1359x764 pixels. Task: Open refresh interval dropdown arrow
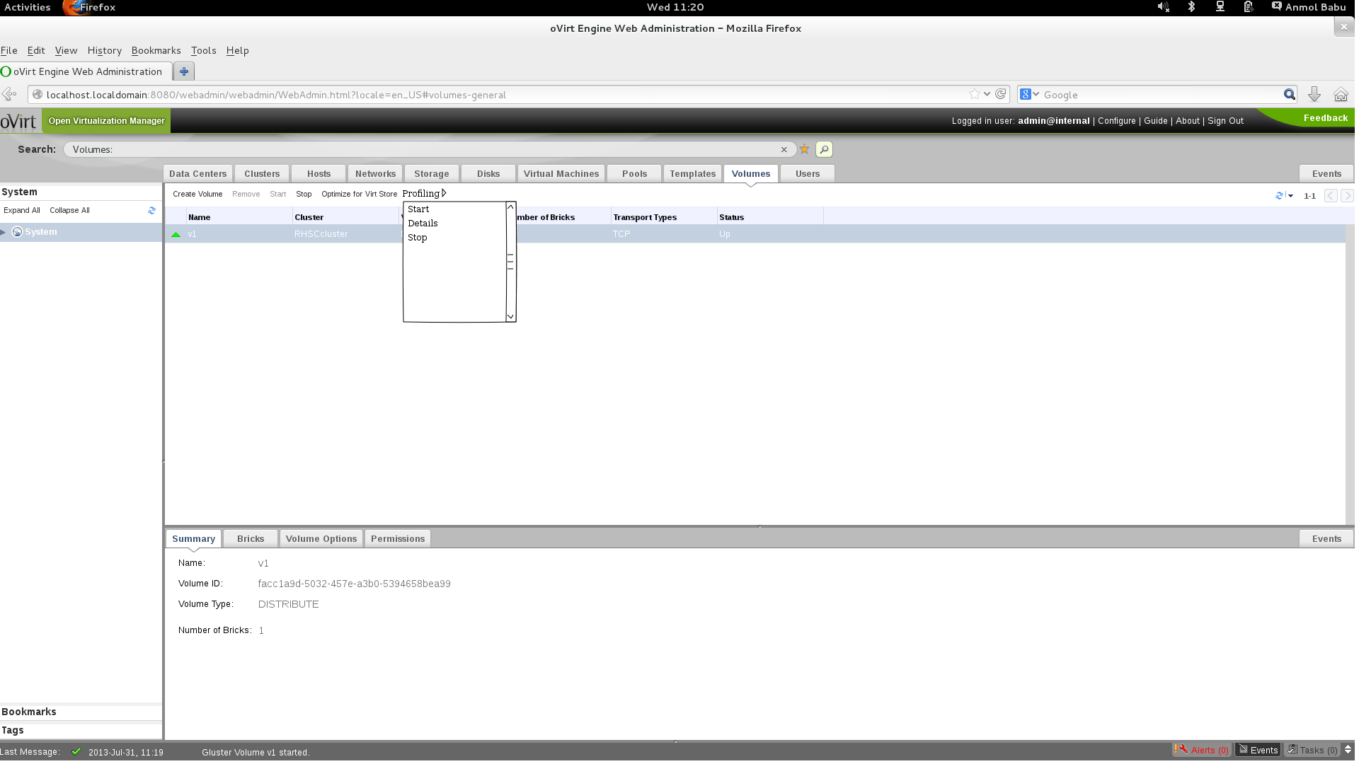(1290, 196)
